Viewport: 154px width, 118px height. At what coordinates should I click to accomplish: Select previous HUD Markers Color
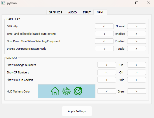[x=107, y=91]
